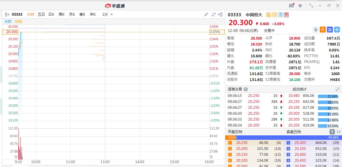Collapse the left panel beside 03333

(x=7, y=14)
